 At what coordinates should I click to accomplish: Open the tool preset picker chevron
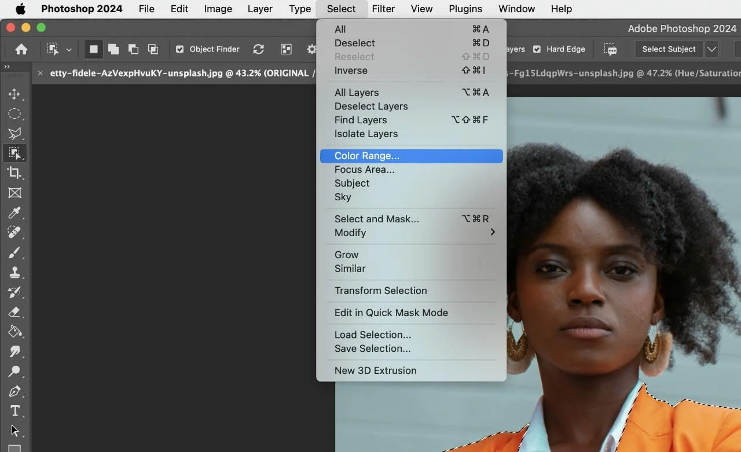point(69,50)
